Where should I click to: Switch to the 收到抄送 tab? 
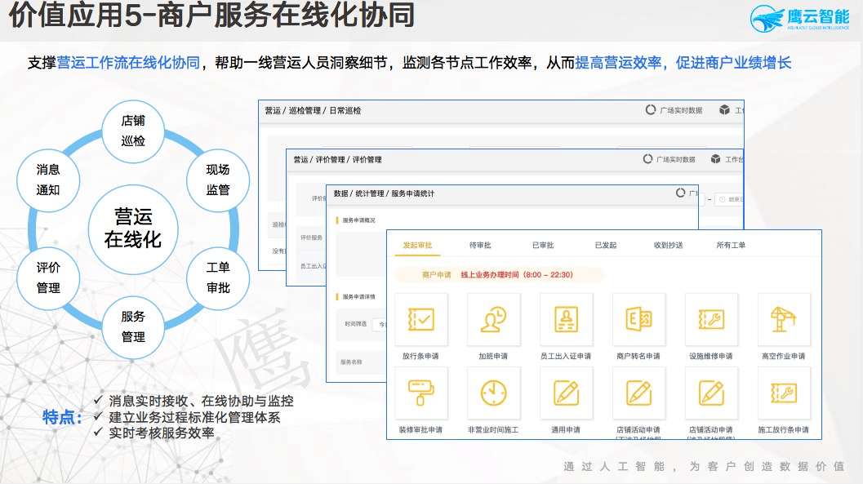tap(668, 246)
